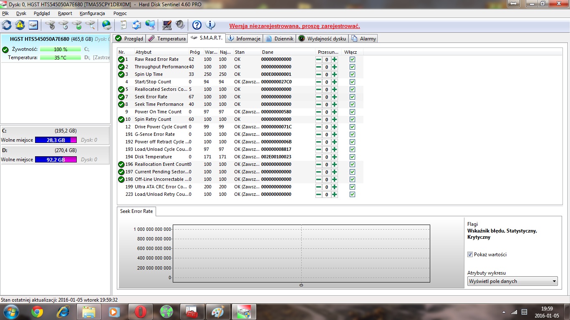Click the disk with clock toolbar icon
The width and height of the screenshot is (570, 320).
pyautogui.click(x=63, y=25)
